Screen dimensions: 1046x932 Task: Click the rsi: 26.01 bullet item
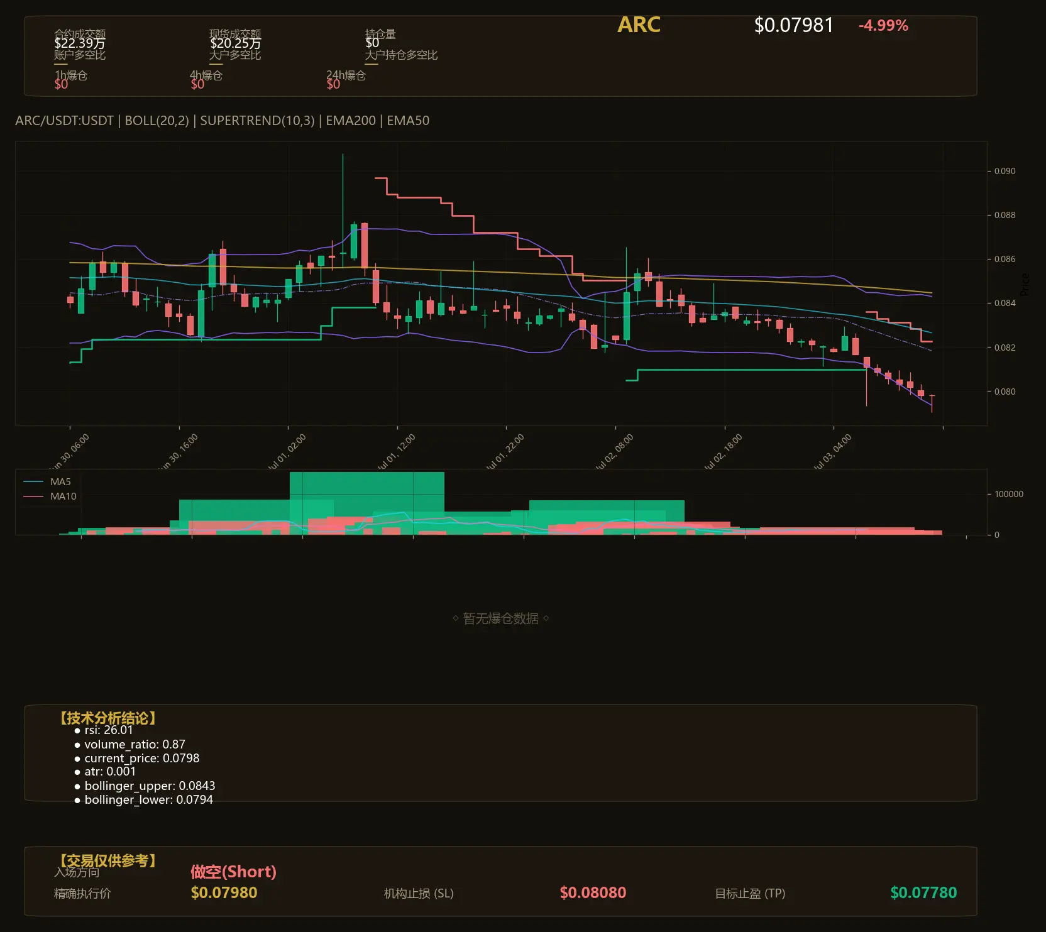[x=104, y=730]
